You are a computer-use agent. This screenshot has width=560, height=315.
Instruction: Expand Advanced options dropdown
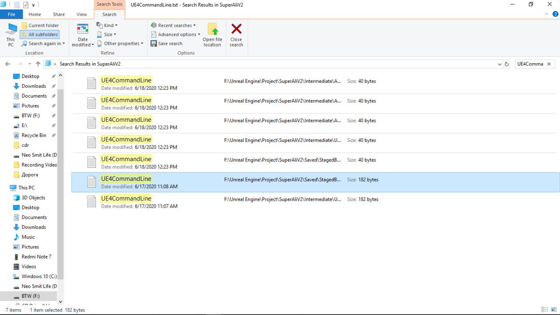pos(175,35)
